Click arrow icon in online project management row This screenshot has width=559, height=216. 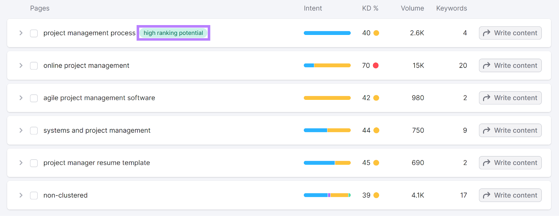point(486,66)
